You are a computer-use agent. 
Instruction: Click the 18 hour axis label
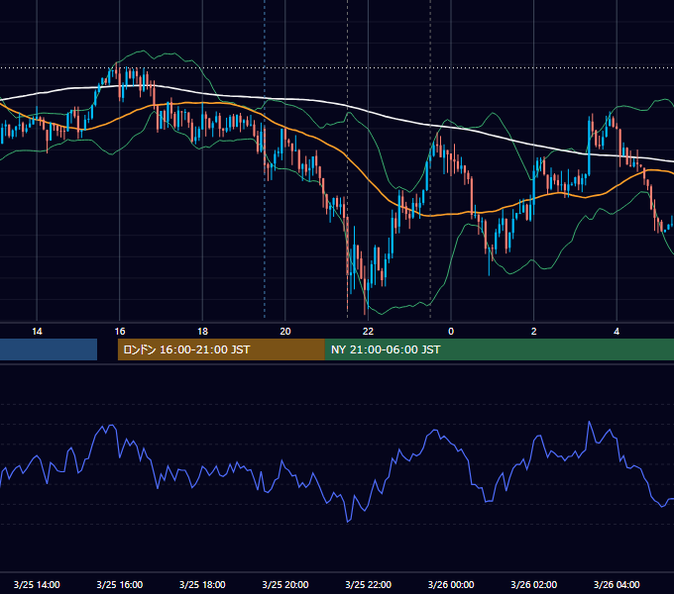pos(202,332)
